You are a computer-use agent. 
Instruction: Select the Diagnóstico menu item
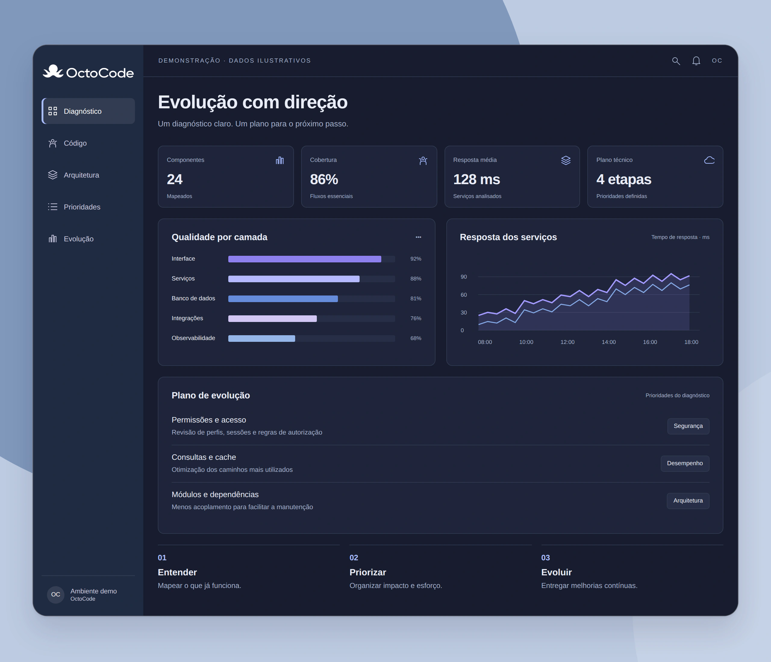coord(88,111)
